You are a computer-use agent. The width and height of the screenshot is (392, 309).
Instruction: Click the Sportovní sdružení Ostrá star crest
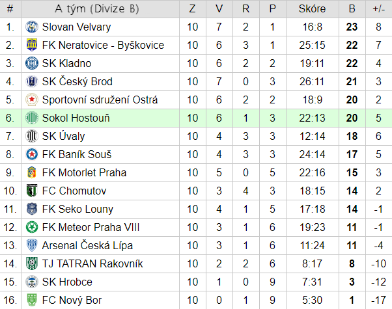point(32,100)
